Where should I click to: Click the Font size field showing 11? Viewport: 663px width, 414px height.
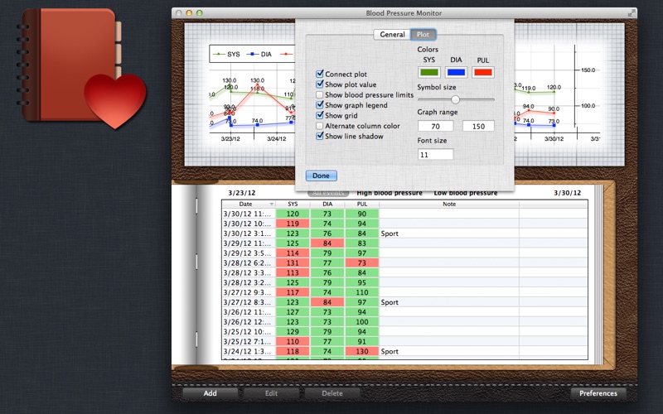pyautogui.click(x=436, y=154)
